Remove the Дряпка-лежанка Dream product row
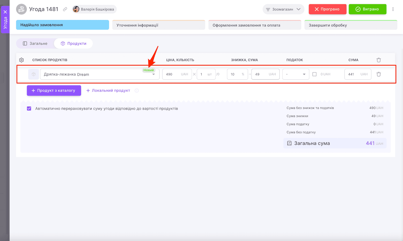 coord(379,74)
